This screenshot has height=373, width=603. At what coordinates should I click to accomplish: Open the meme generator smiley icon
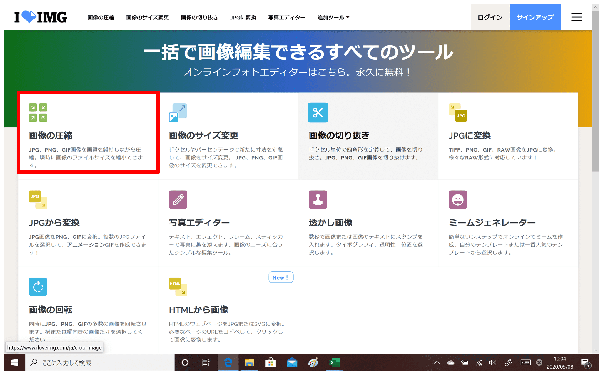coord(458,200)
